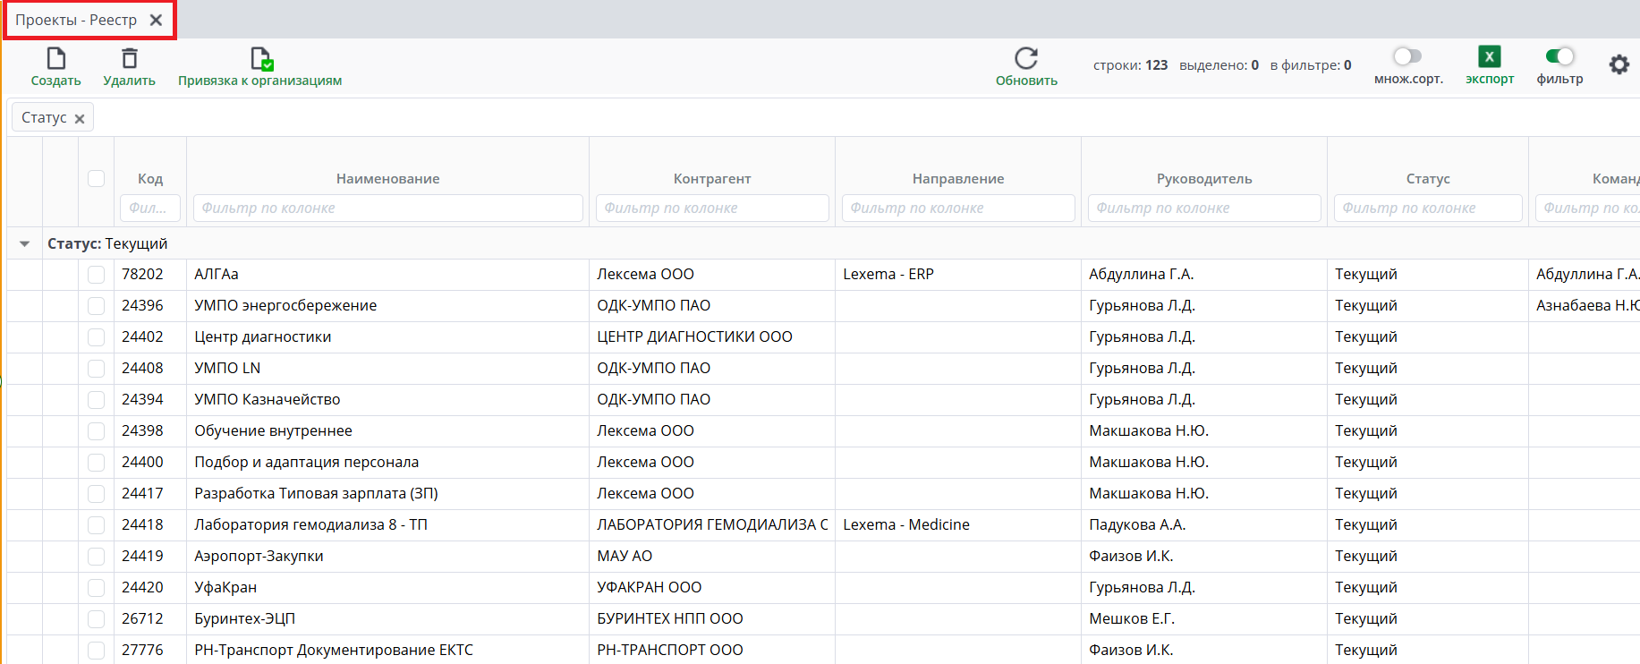1640x664 pixels.
Task: Tick the select-all checkbox in header
Action: click(x=97, y=178)
